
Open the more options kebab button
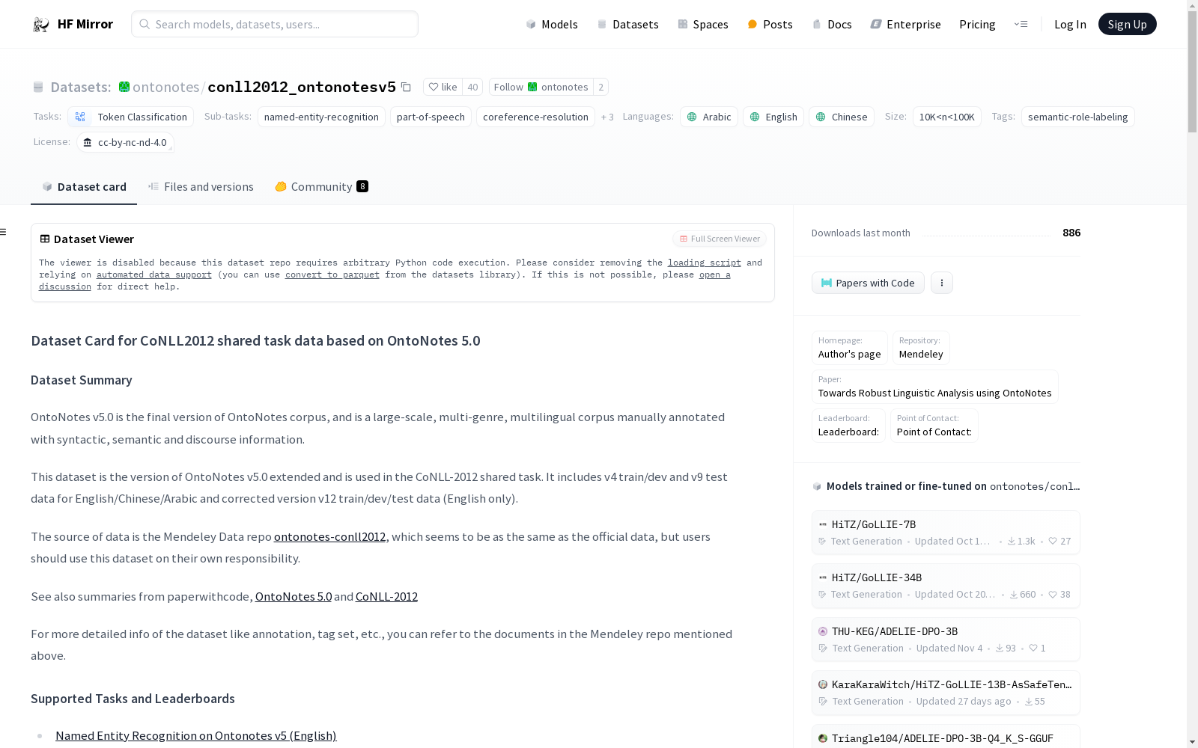(x=942, y=283)
